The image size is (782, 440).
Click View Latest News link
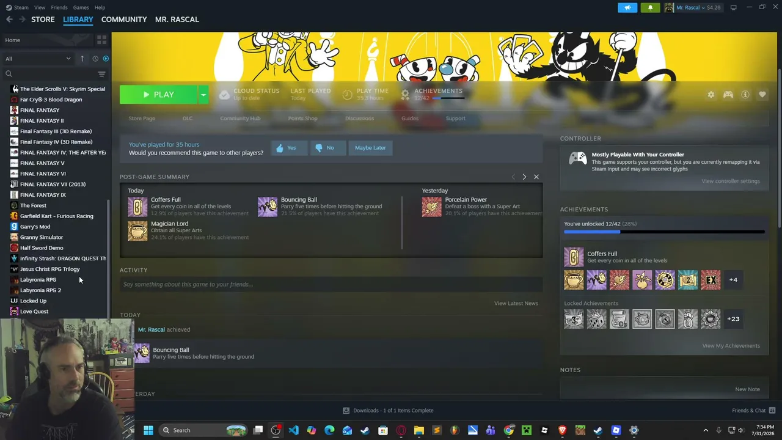pyautogui.click(x=516, y=304)
